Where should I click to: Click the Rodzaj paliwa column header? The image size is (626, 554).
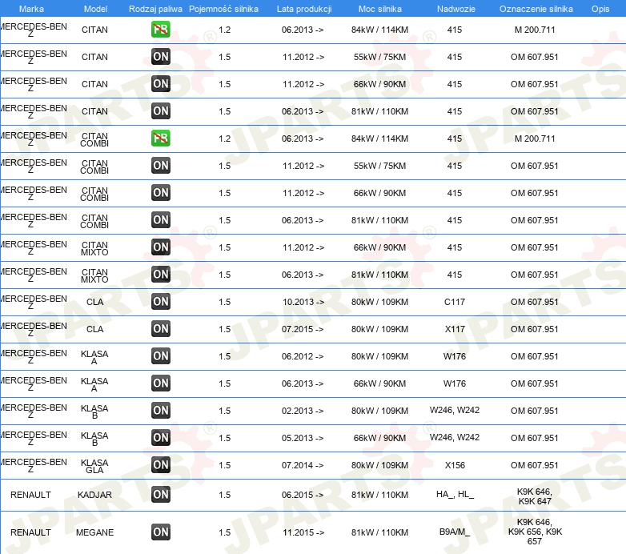pyautogui.click(x=155, y=9)
